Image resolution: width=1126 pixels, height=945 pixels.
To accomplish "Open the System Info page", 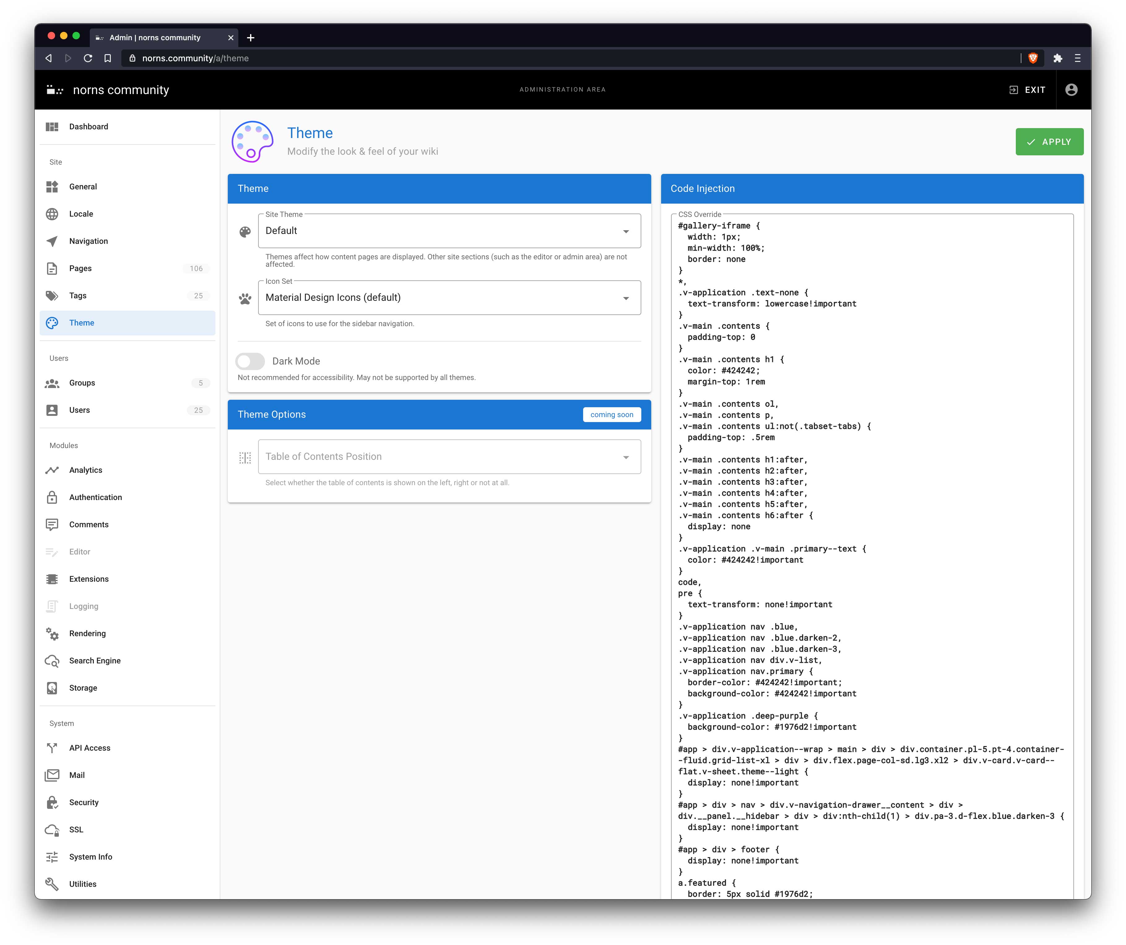I will 128,857.
